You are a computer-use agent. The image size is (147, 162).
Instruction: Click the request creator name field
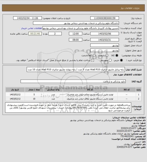pyautogui.click(x=81, y=28)
